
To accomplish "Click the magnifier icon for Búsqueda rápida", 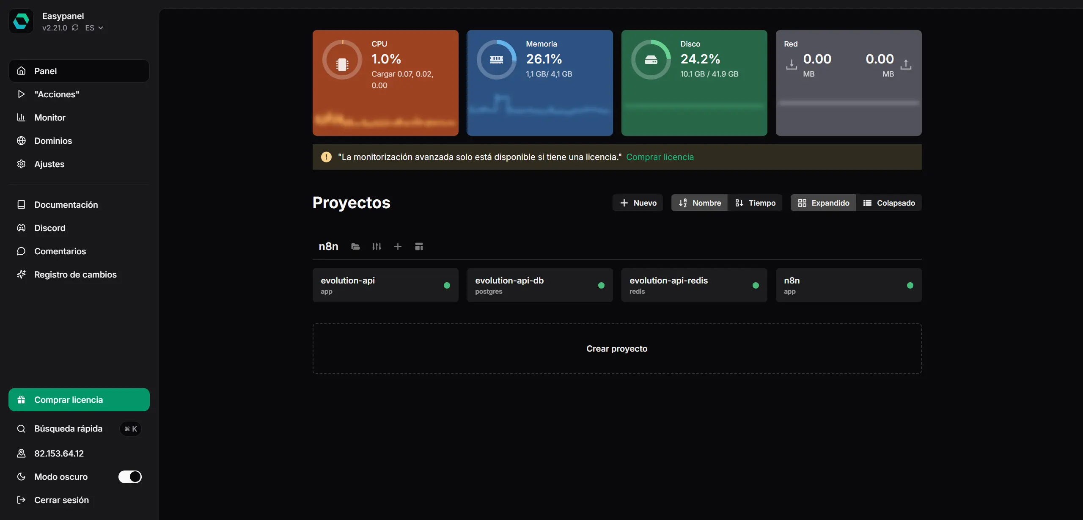I will [21, 429].
